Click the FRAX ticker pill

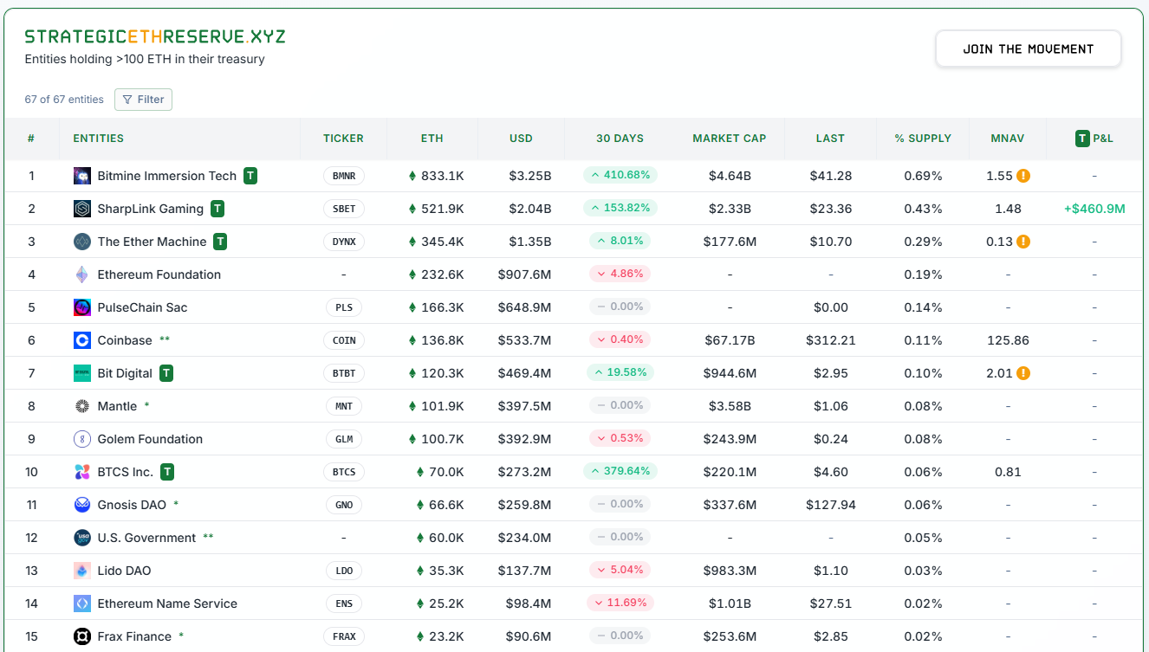344,636
